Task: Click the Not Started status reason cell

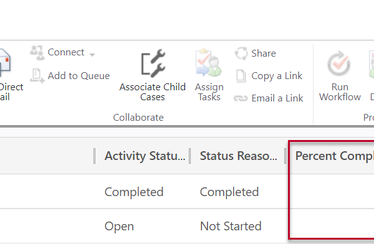Action: click(x=231, y=226)
